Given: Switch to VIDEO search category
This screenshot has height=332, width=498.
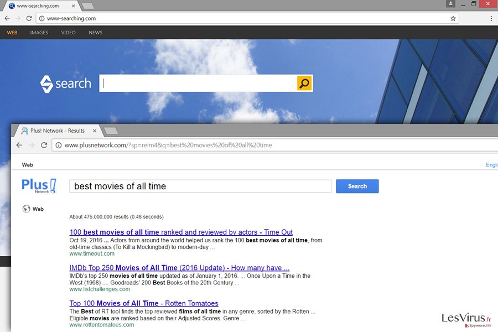Looking at the screenshot, I should coord(68,33).
